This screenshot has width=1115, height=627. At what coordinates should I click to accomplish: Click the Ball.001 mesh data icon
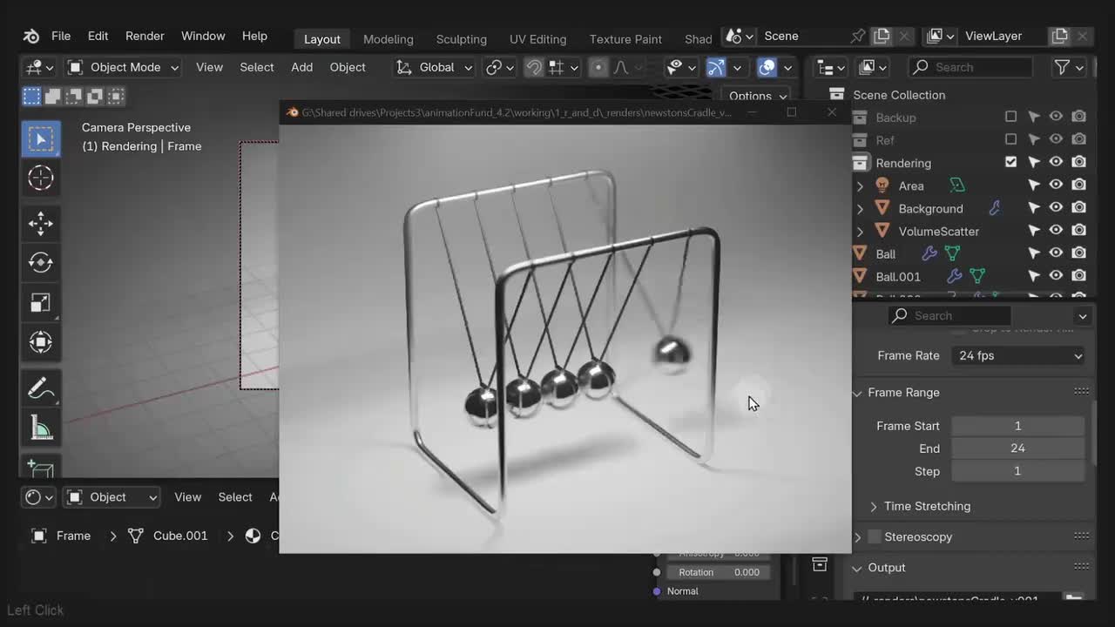point(977,276)
